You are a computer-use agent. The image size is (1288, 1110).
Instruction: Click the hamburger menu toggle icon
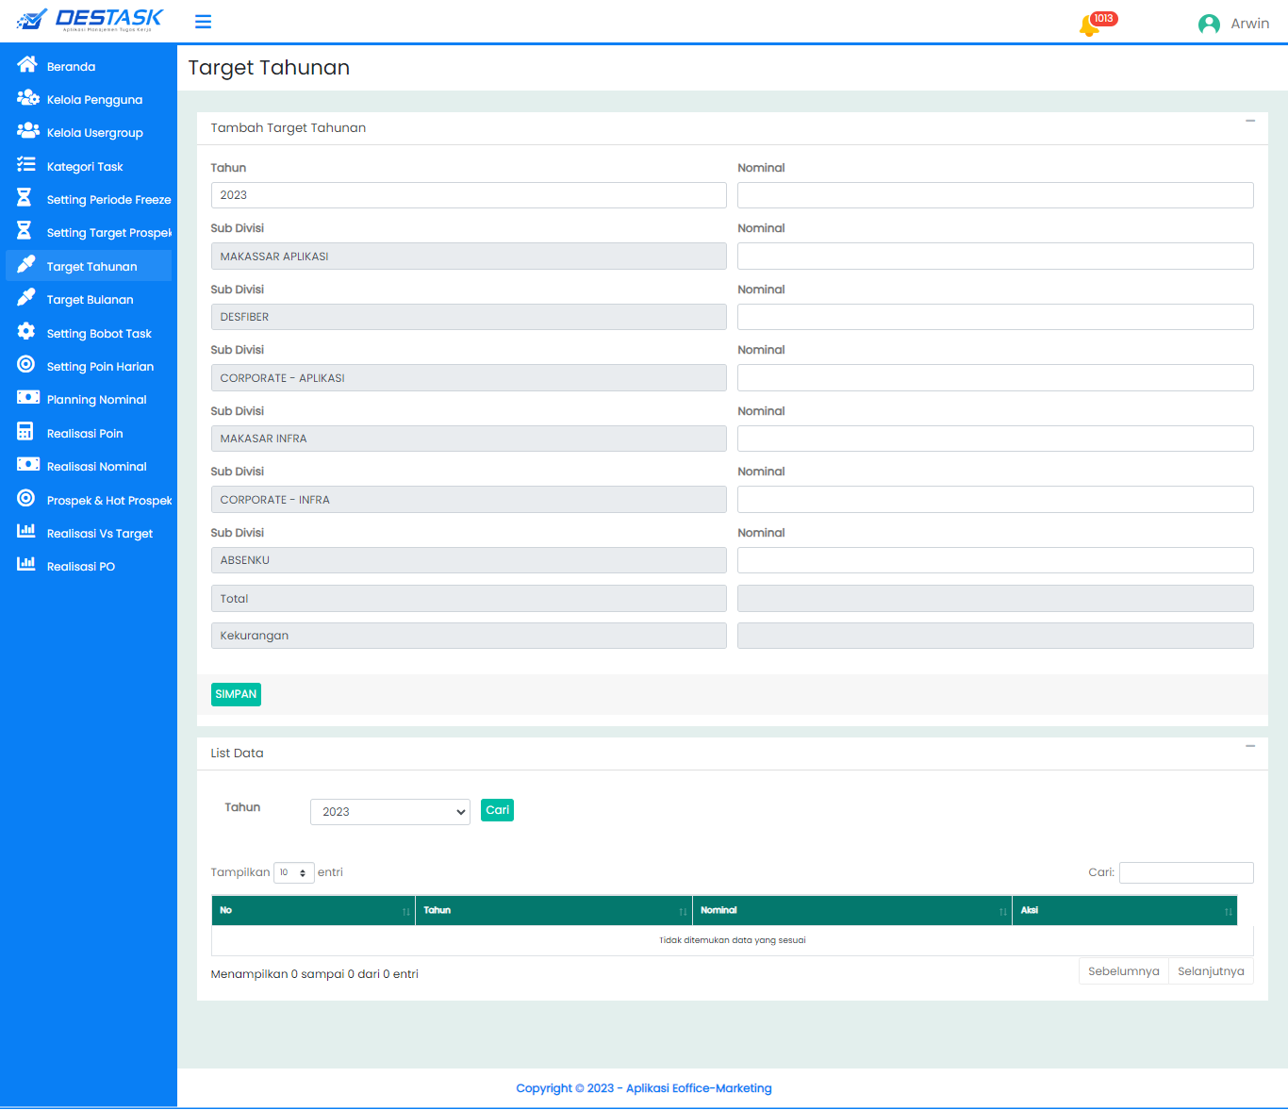click(x=203, y=22)
